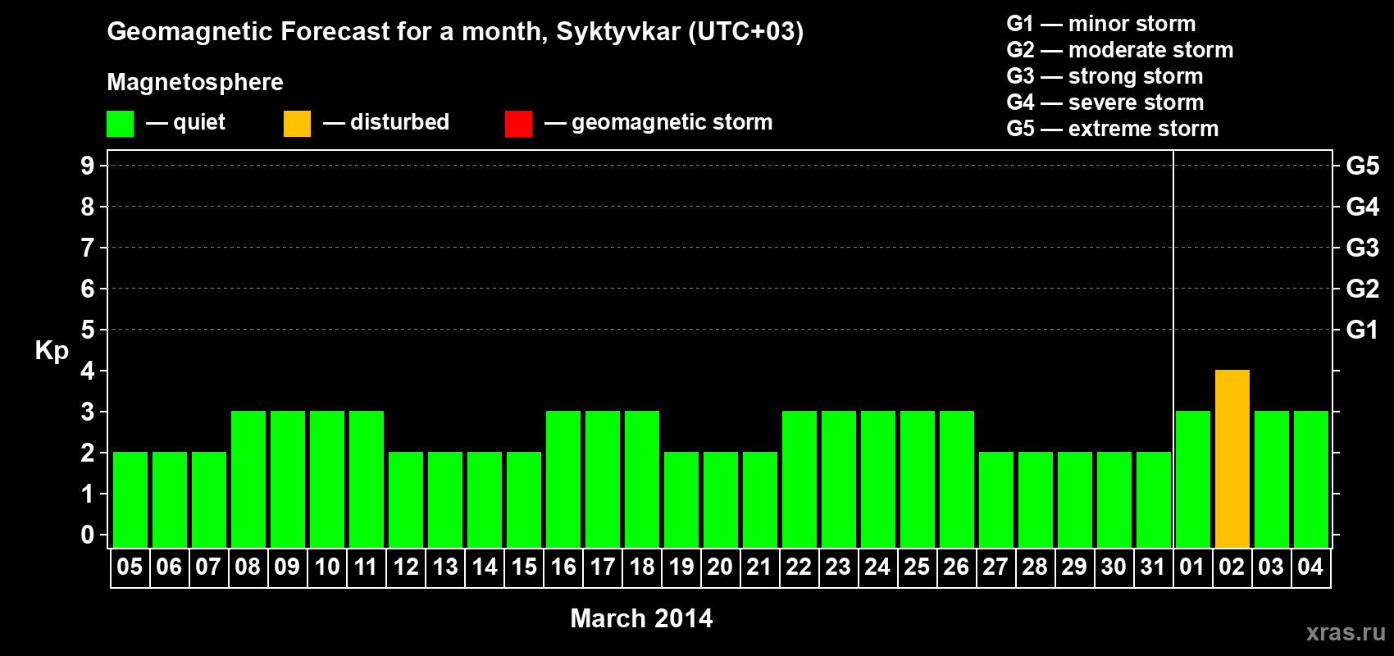
Task: Click date label 15 on x-axis
Action: [524, 567]
